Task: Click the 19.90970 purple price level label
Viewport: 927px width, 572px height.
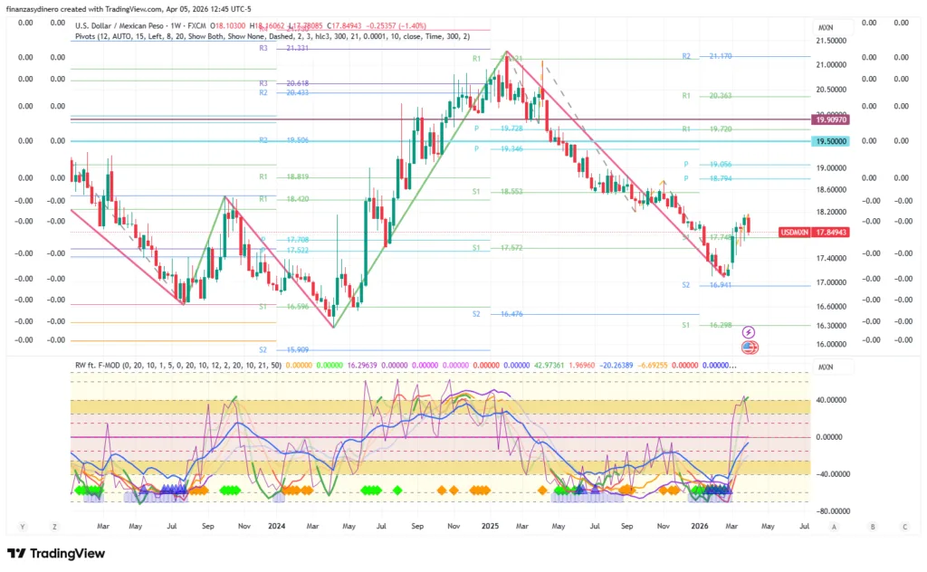Action: (831, 119)
